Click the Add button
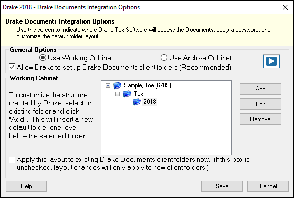The image size is (294, 198). (x=260, y=89)
